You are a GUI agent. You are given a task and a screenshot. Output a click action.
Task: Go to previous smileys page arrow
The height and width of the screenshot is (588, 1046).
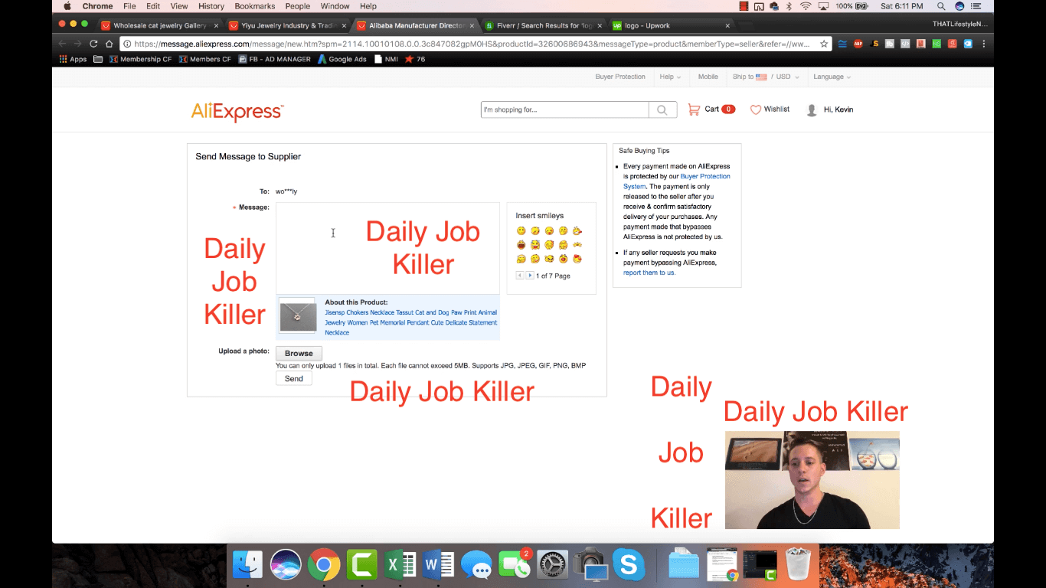point(520,276)
